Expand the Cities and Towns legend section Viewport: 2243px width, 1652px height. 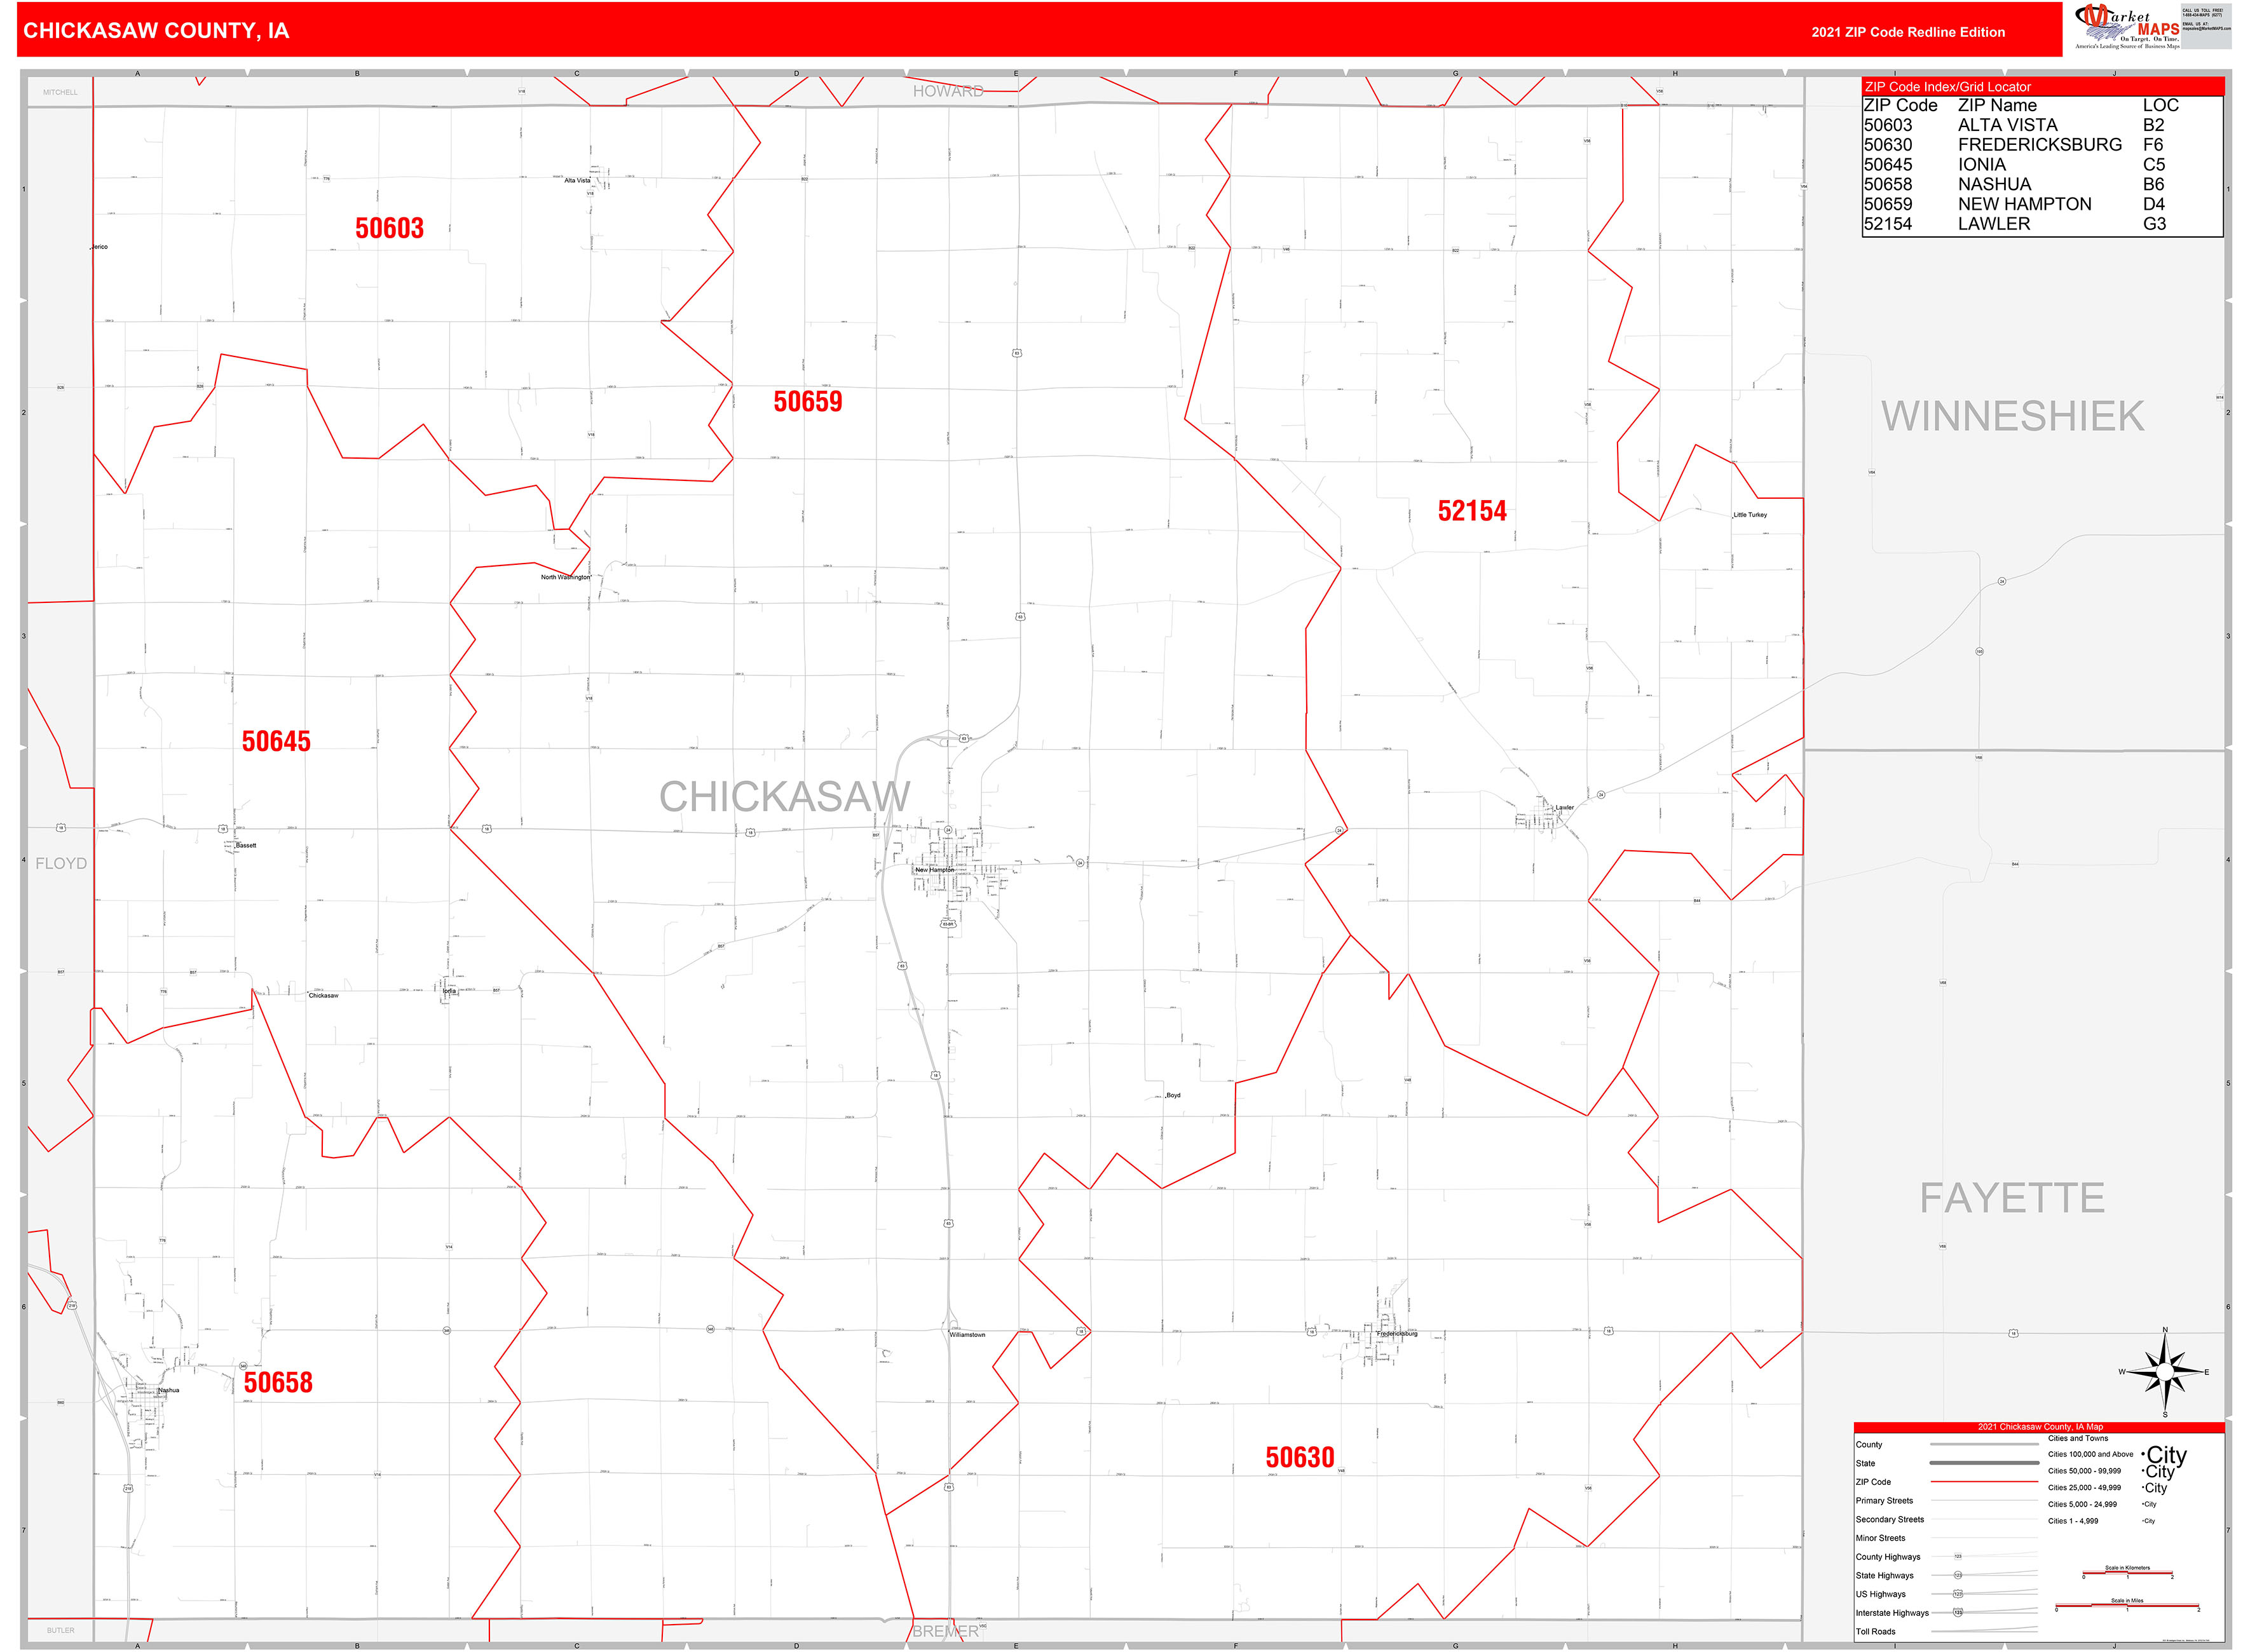point(2078,1438)
